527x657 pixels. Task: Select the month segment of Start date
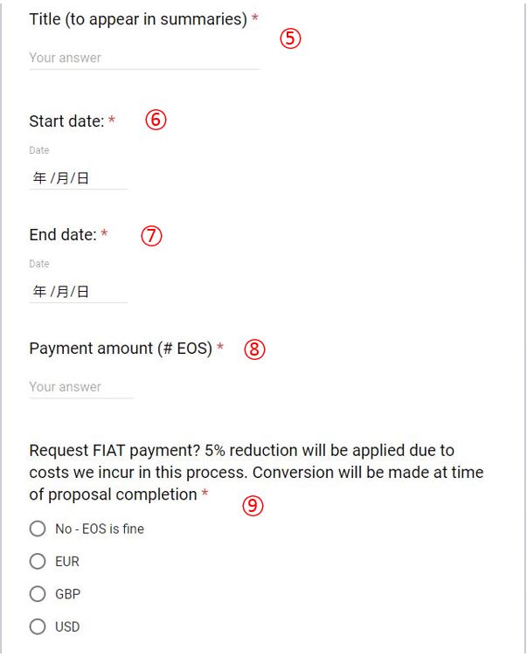pyautogui.click(x=60, y=178)
